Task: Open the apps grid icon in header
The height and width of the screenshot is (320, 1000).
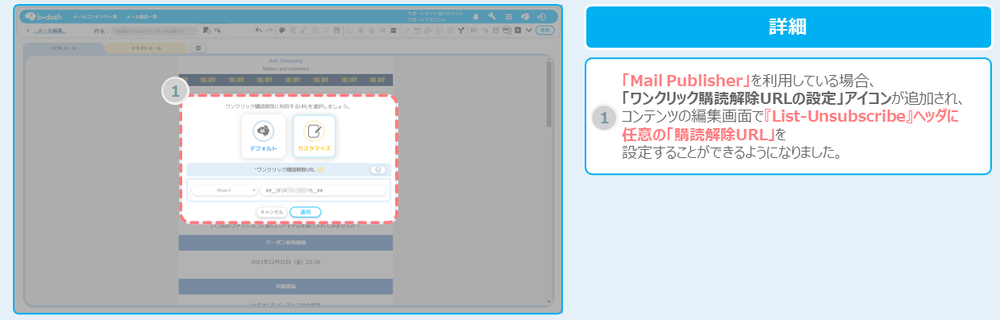Action: [x=507, y=16]
